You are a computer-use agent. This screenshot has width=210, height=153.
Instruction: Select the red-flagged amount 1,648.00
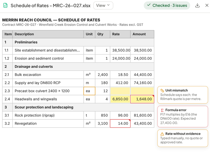[142, 99]
